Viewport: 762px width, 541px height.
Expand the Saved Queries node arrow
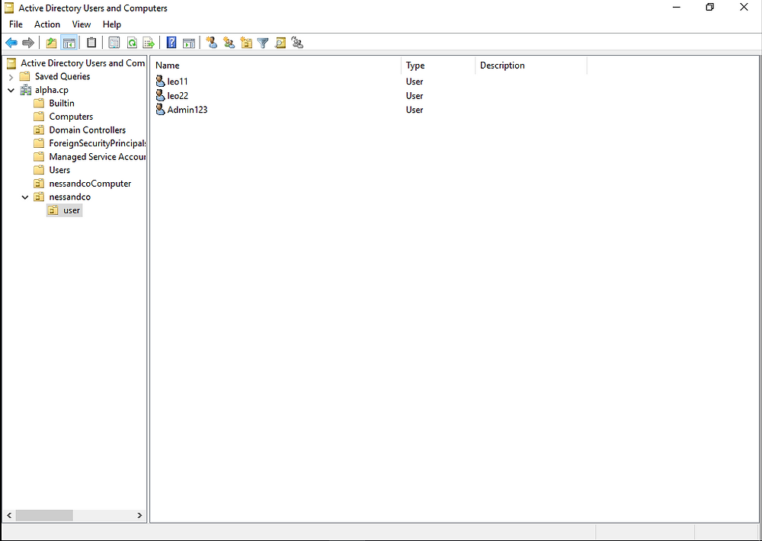(11, 77)
